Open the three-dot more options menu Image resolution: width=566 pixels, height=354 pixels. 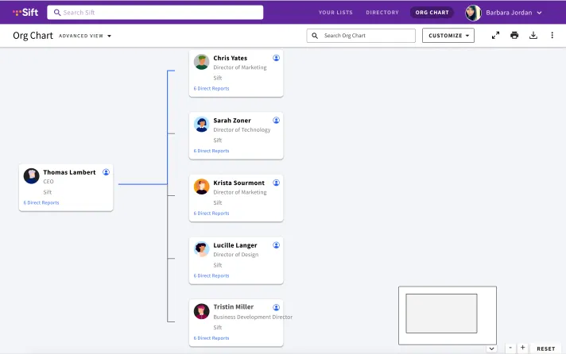tap(552, 36)
